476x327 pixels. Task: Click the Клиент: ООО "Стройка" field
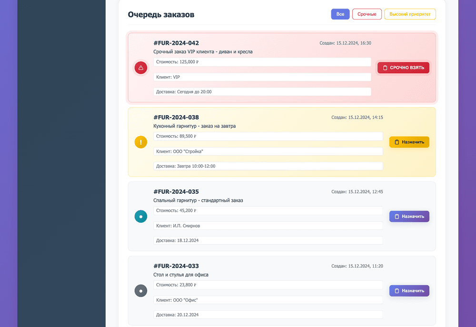point(268,151)
